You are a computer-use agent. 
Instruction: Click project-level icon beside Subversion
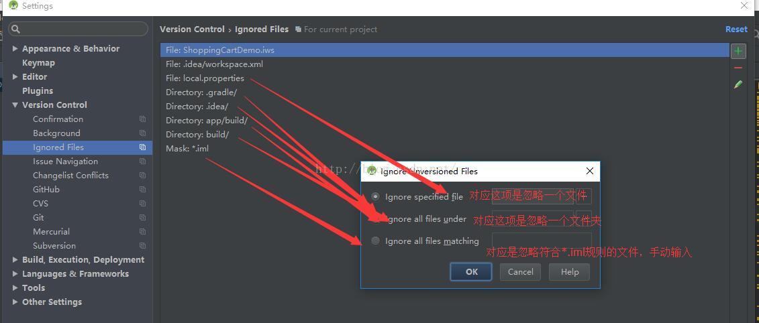click(142, 246)
